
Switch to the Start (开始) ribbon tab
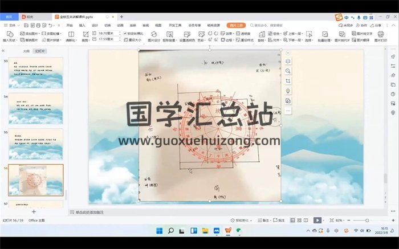click(x=70, y=25)
